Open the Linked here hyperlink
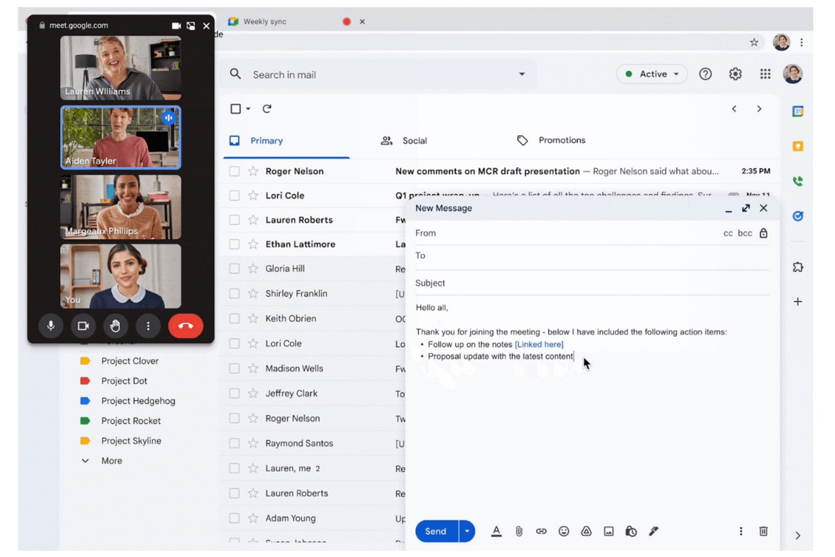The image size is (835, 557). (x=539, y=344)
